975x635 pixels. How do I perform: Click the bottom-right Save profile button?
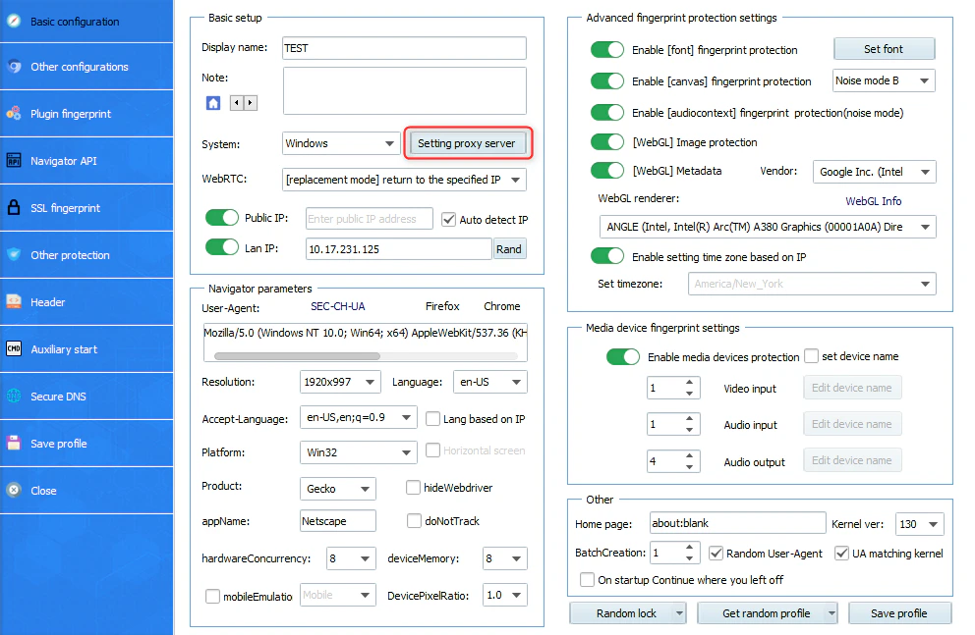[899, 613]
